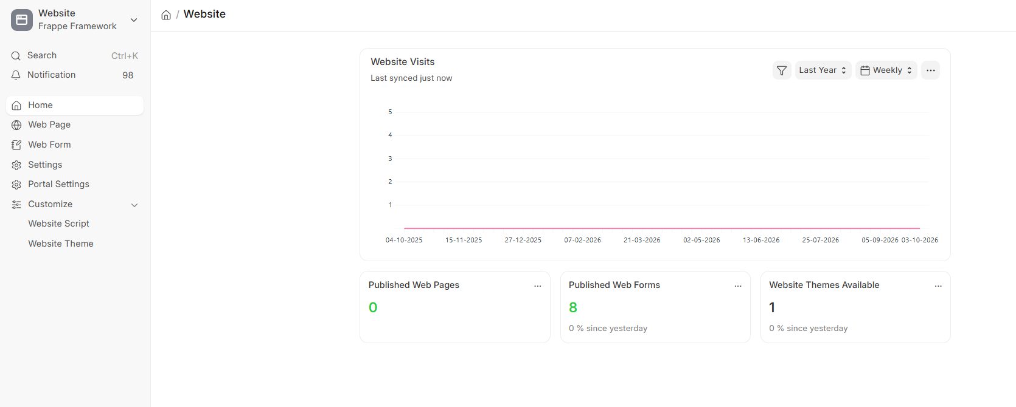Click the Home house icon in sidebar
1016x407 pixels.
[16, 106]
